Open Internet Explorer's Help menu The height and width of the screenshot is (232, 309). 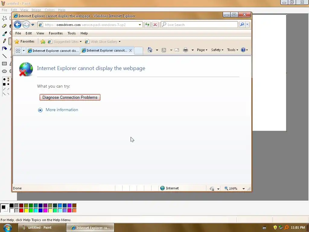[x=84, y=33]
